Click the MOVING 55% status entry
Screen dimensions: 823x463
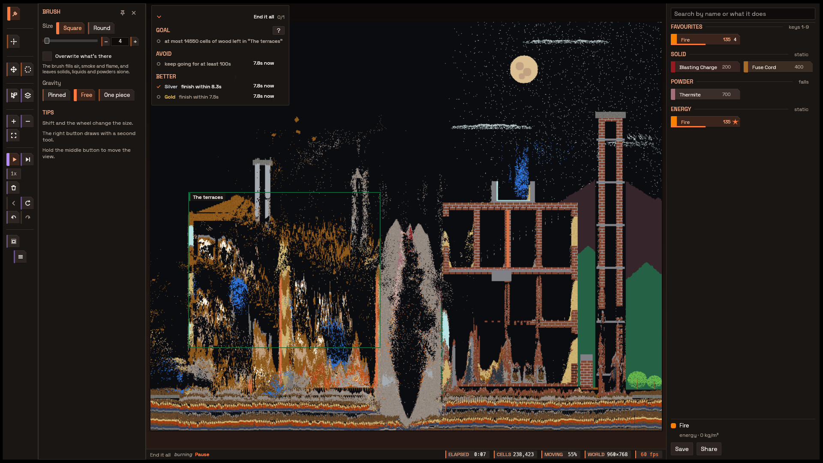pos(560,454)
